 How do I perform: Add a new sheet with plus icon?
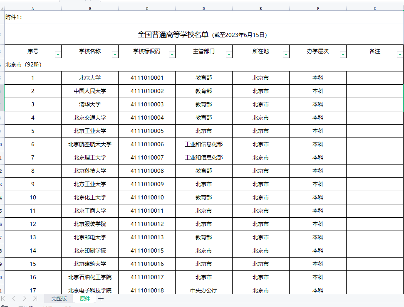(101, 299)
